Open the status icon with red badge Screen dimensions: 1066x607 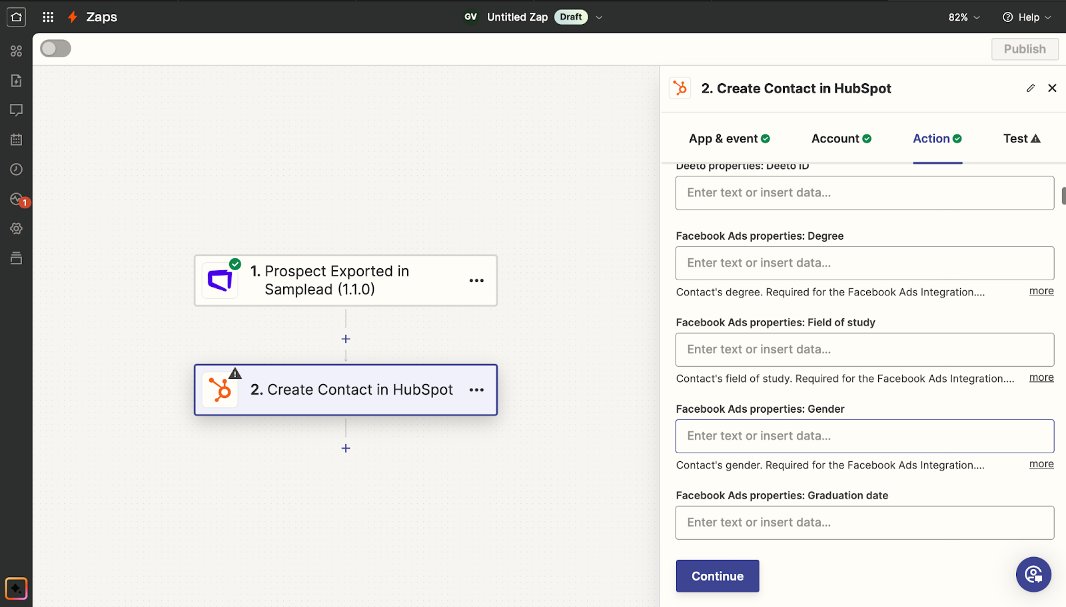click(17, 199)
